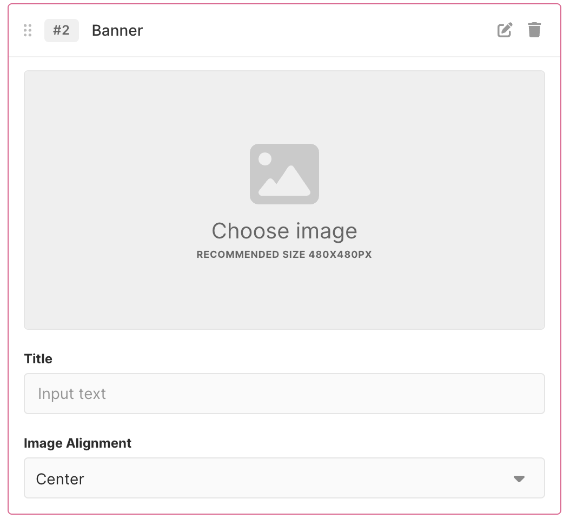Image resolution: width=570 pixels, height=519 pixels.
Task: Click the dropdown arrow next to Center
Action: [x=519, y=478]
